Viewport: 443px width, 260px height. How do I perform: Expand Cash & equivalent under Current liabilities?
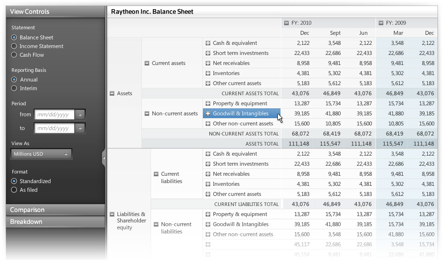(x=208, y=154)
